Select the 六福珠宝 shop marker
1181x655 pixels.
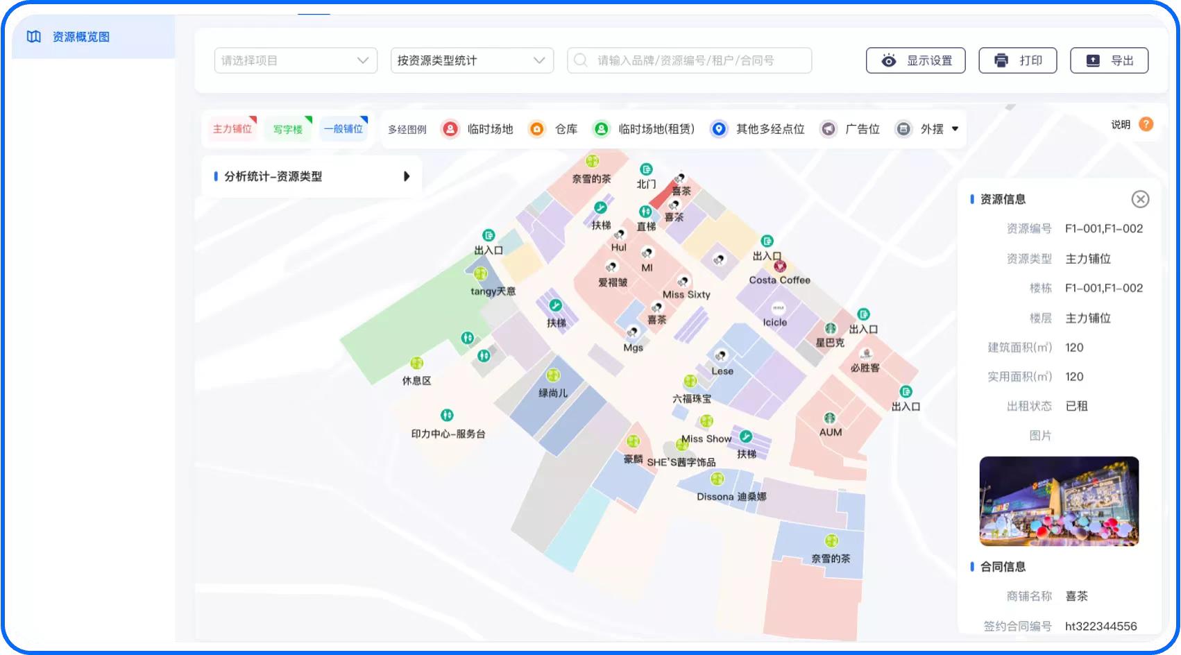[690, 381]
